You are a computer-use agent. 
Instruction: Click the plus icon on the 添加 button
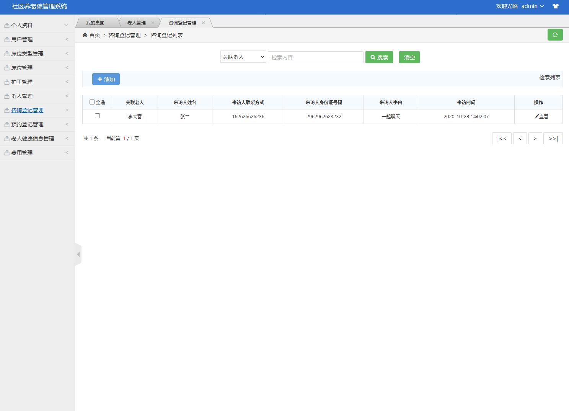tap(100, 79)
